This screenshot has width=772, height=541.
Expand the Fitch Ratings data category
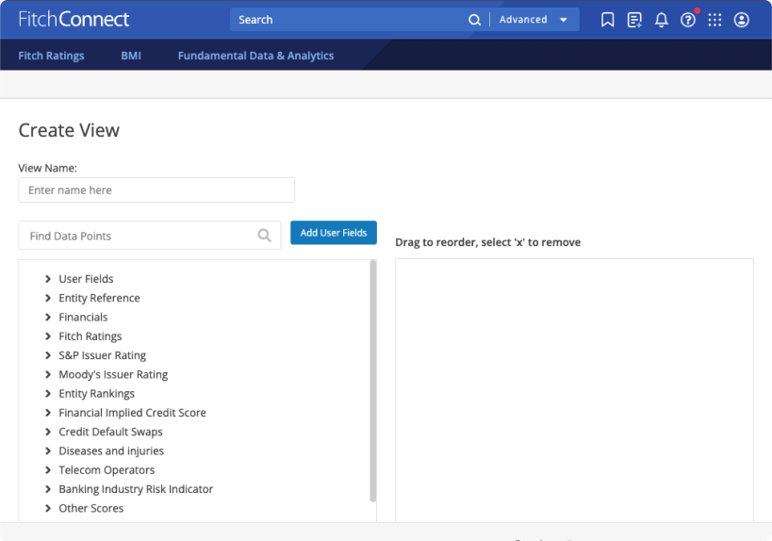coord(48,336)
